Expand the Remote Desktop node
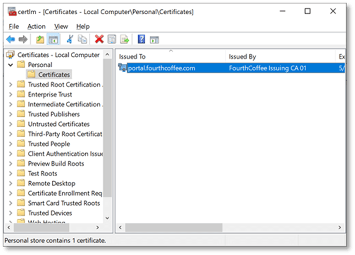 [11, 183]
